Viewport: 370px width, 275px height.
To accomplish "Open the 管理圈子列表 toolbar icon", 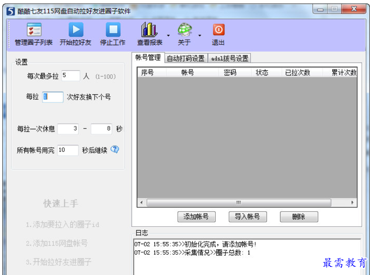I will [34, 30].
